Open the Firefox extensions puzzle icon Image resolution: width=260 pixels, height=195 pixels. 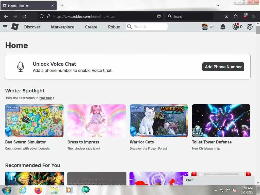(236, 17)
